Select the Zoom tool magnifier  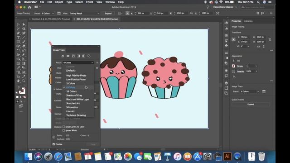(24, 81)
